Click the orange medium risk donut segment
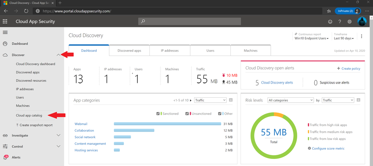373x166 pixels. coord(279,115)
